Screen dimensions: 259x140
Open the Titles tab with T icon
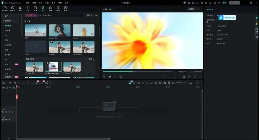click(x=28, y=8)
